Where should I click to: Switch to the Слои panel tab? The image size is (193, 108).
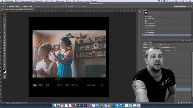150,42
